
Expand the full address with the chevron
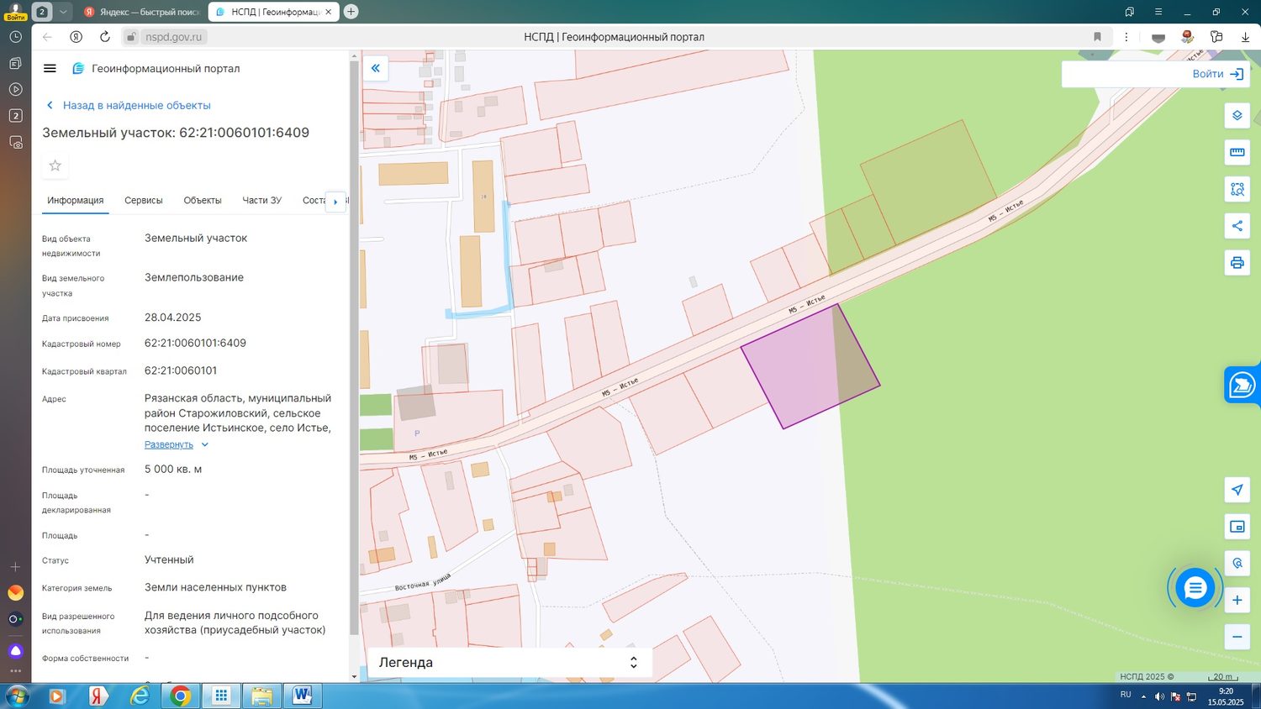point(205,445)
